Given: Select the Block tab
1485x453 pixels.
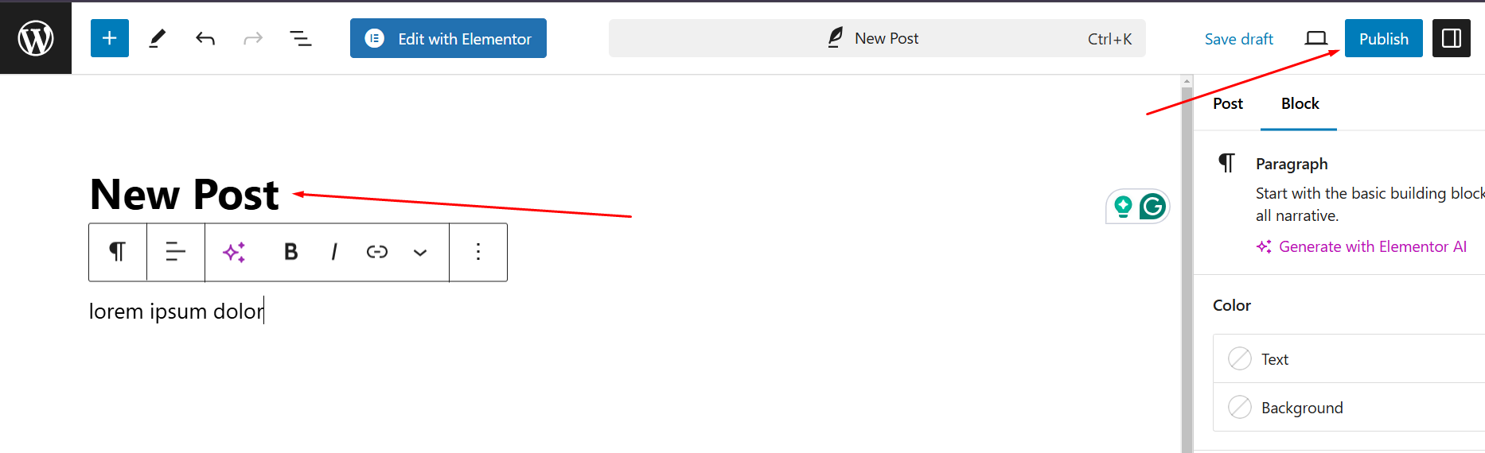Looking at the screenshot, I should coord(1300,103).
